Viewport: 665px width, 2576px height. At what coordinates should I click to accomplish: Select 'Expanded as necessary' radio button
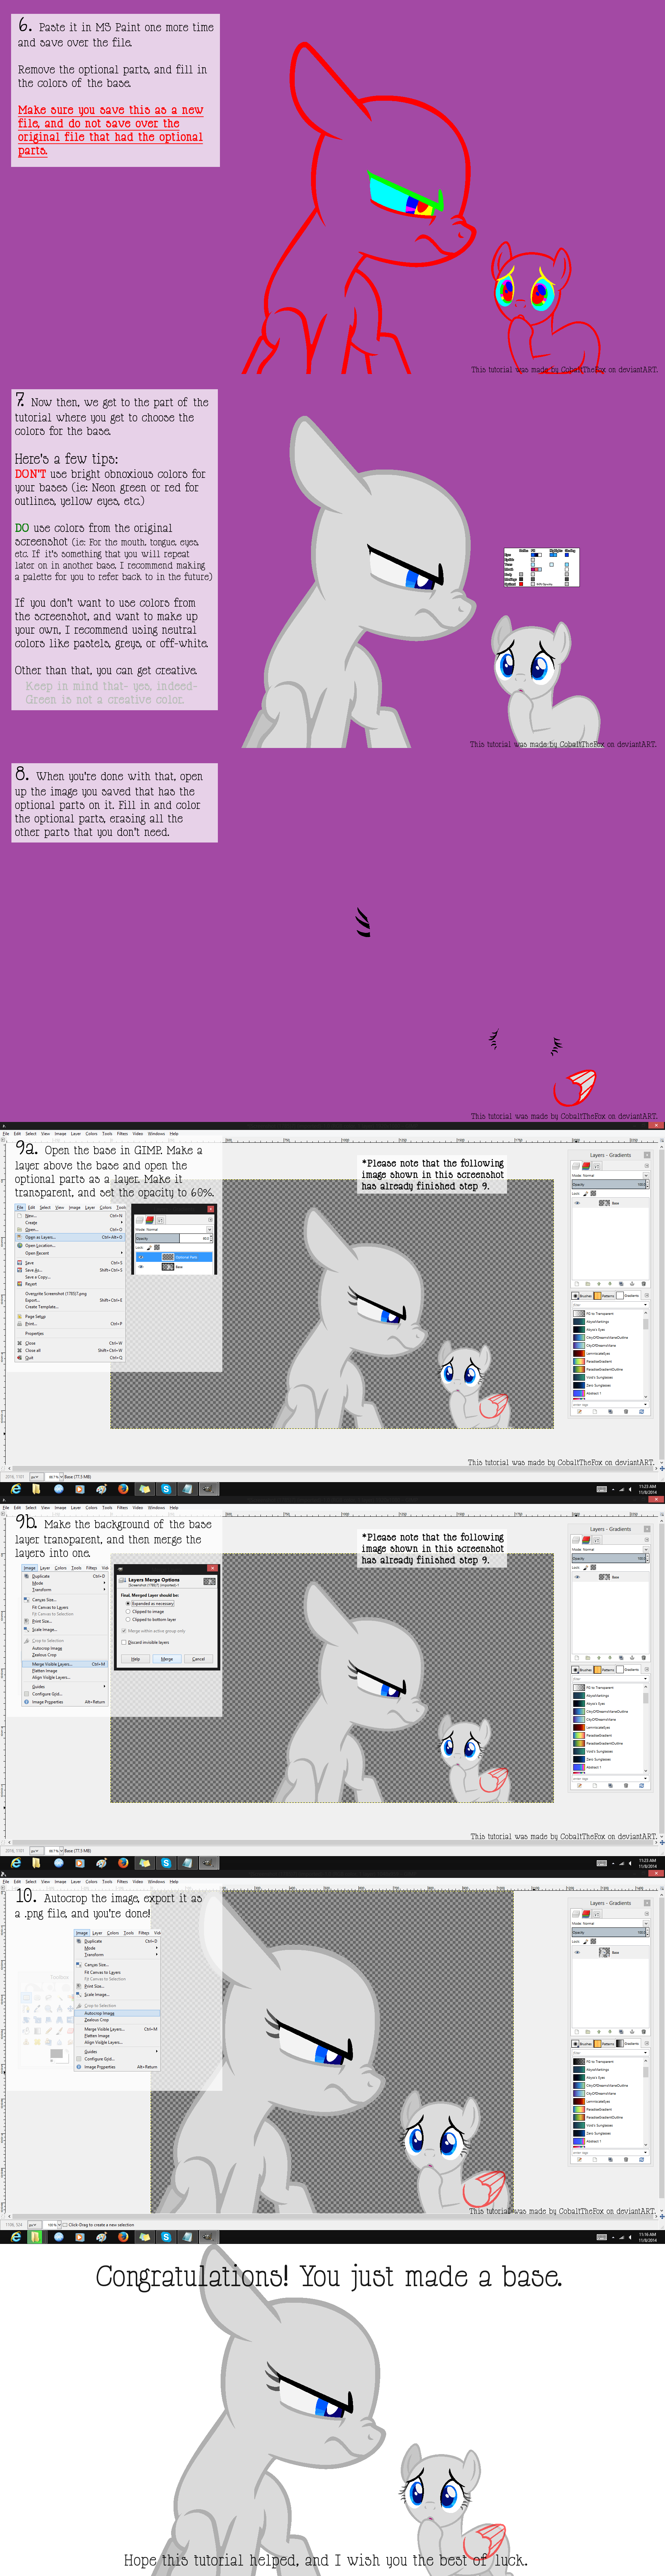tap(150, 1604)
